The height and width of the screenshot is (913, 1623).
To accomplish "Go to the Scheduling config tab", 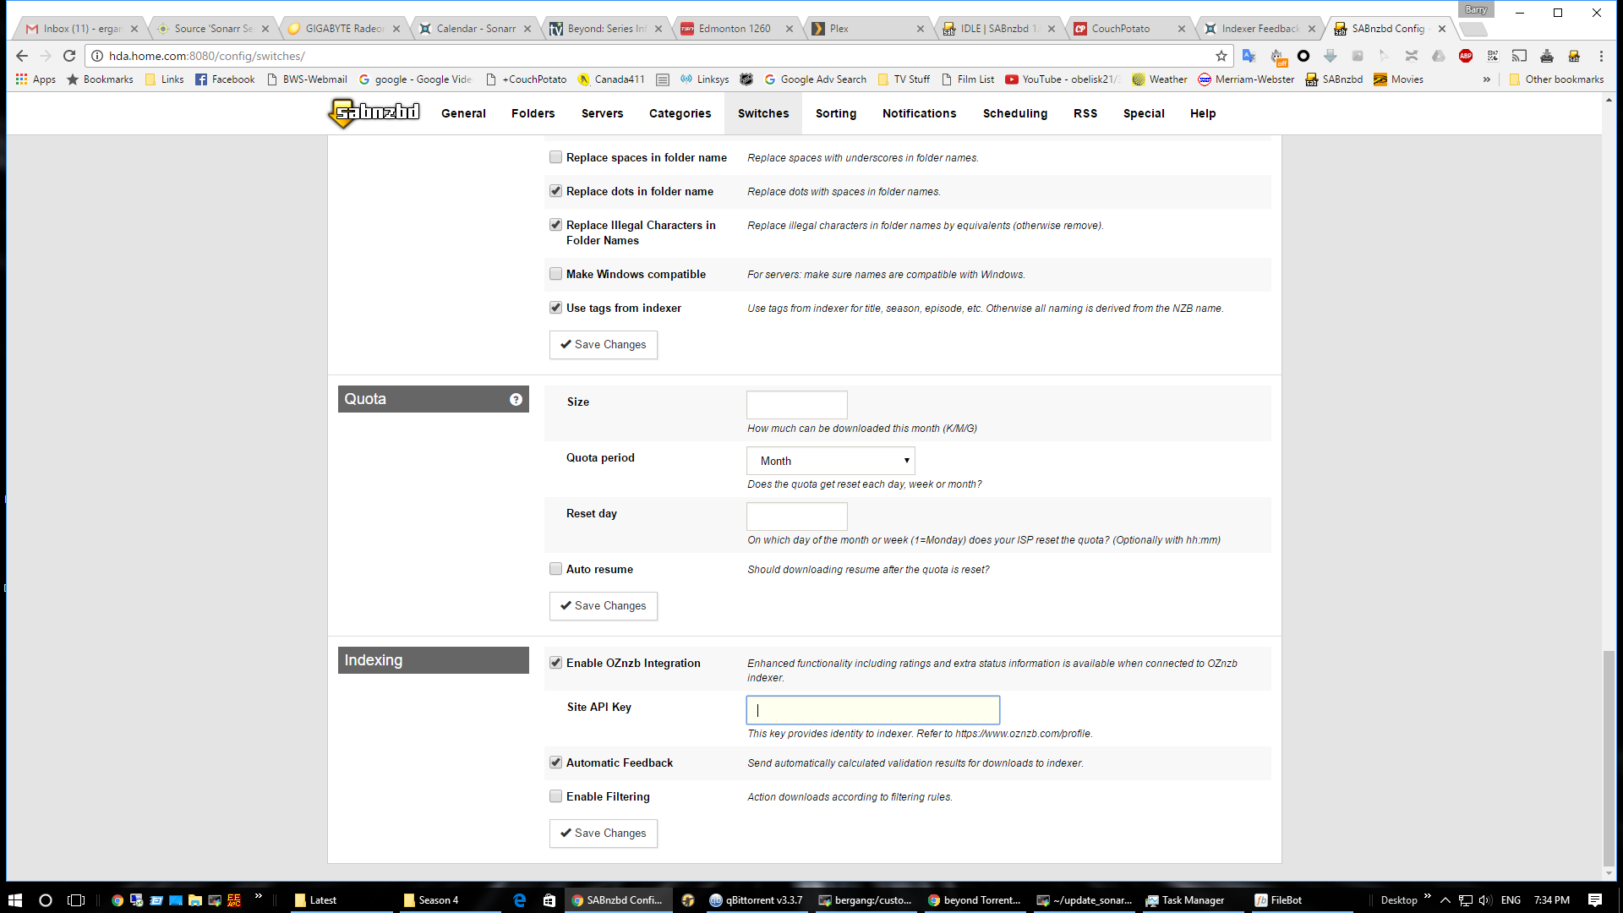I will click(x=1014, y=113).
